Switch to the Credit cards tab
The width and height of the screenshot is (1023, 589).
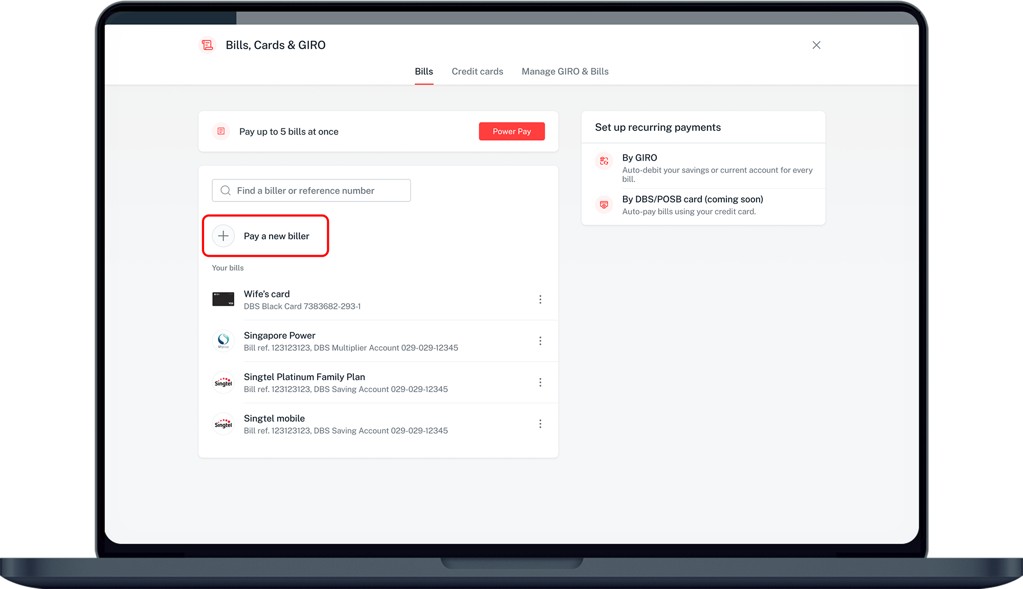click(477, 72)
